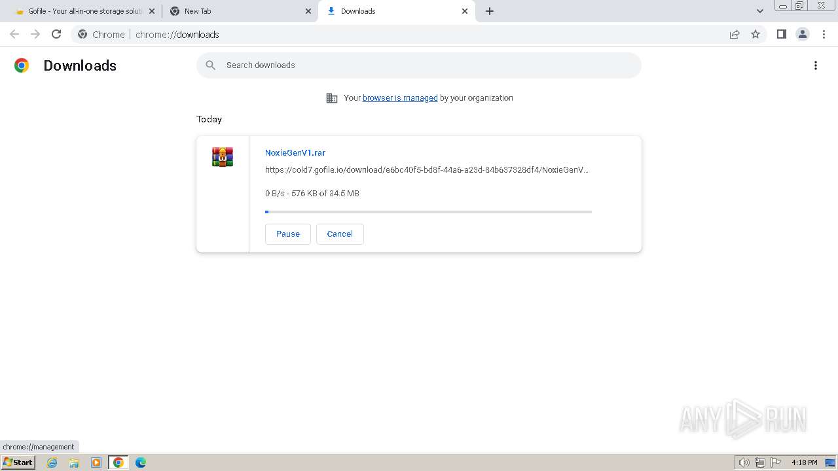Select the Downloads tab

(x=396, y=11)
